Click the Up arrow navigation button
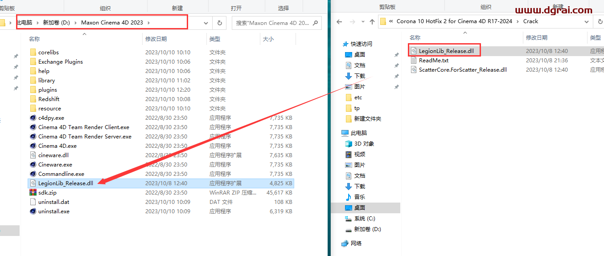This screenshot has width=604, height=256. tap(372, 21)
